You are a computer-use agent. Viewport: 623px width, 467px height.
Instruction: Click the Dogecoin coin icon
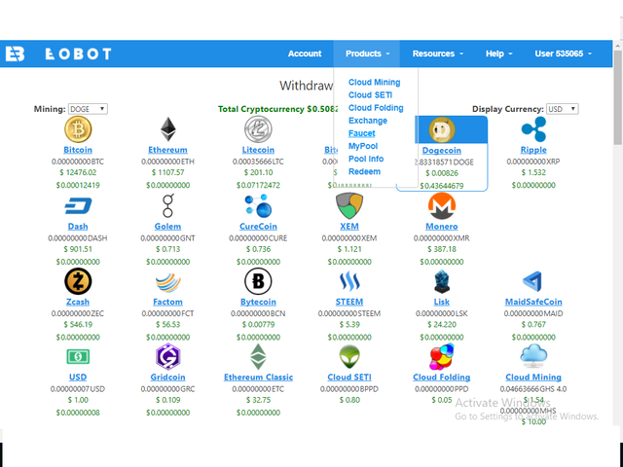point(442,129)
